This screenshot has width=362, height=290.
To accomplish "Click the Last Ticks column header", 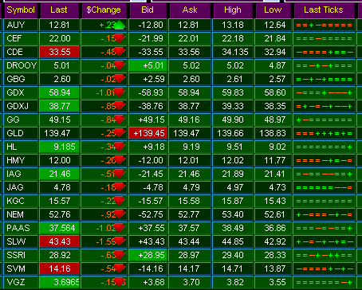I will pyautogui.click(x=324, y=10).
